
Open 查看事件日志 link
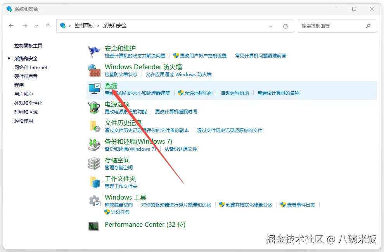click(x=301, y=205)
